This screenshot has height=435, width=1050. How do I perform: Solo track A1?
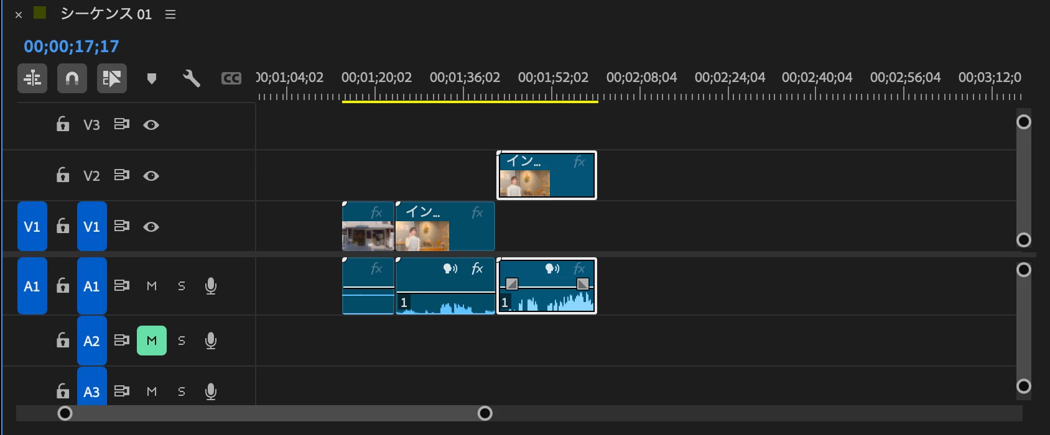(x=182, y=286)
